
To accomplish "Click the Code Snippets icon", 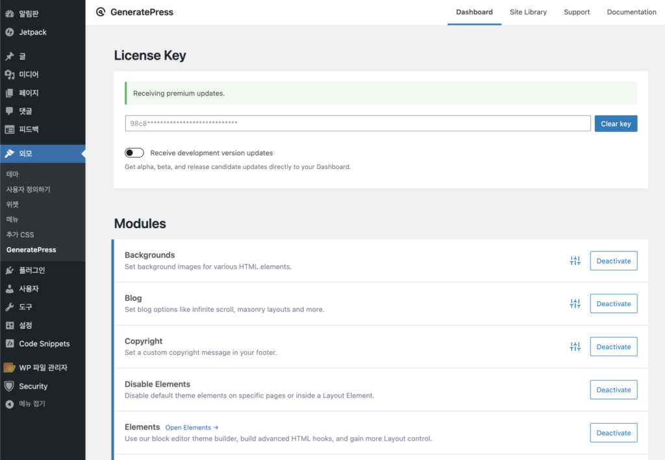I will click(10, 344).
